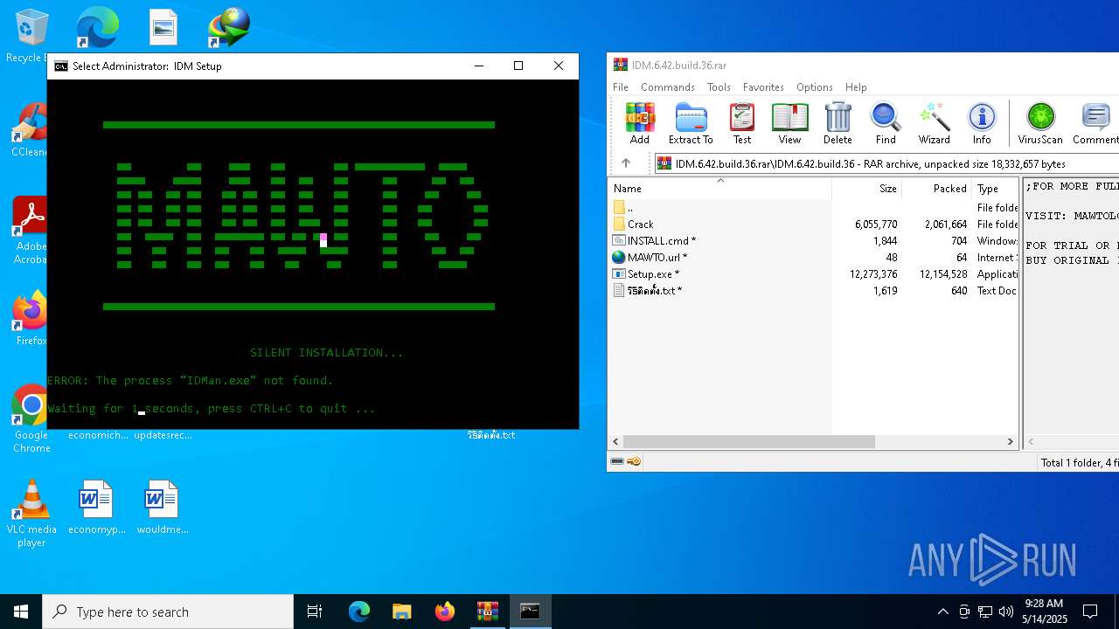Open the View tool in WinRAR

[x=789, y=123]
